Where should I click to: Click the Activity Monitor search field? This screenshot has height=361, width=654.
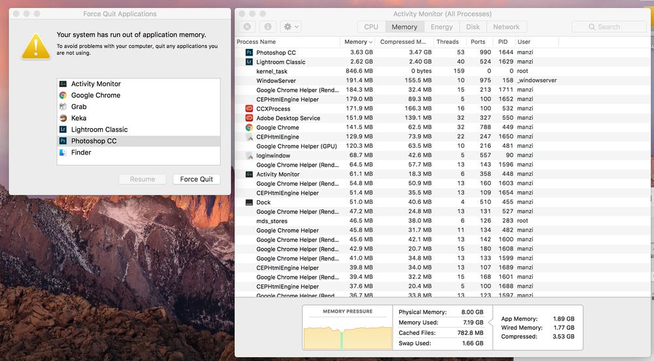(609, 27)
